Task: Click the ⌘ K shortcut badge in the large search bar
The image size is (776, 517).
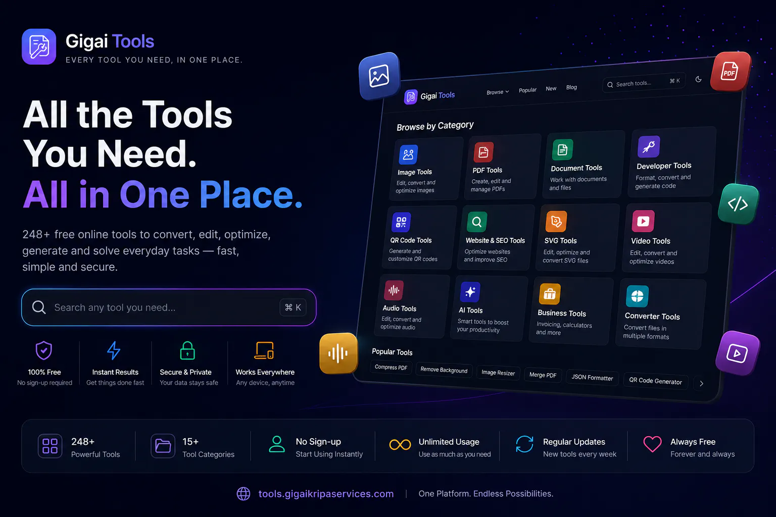Action: [x=293, y=307]
